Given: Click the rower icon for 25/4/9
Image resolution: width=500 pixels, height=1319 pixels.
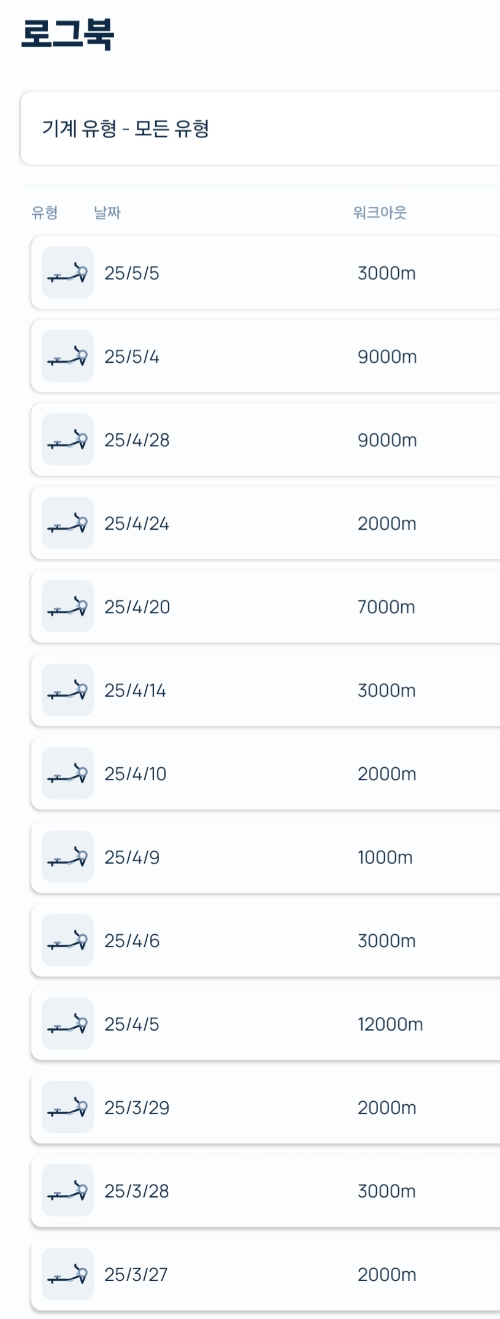Looking at the screenshot, I should tap(67, 857).
